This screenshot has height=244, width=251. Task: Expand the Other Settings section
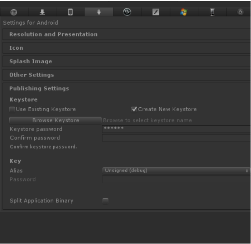coord(126,75)
